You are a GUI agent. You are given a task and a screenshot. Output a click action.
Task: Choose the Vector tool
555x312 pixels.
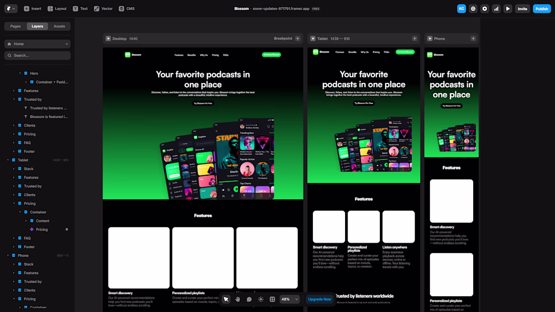[x=103, y=9]
